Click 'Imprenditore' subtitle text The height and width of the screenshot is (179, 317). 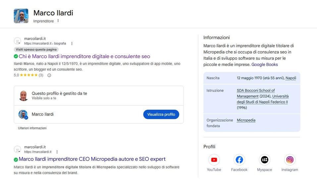point(43,21)
